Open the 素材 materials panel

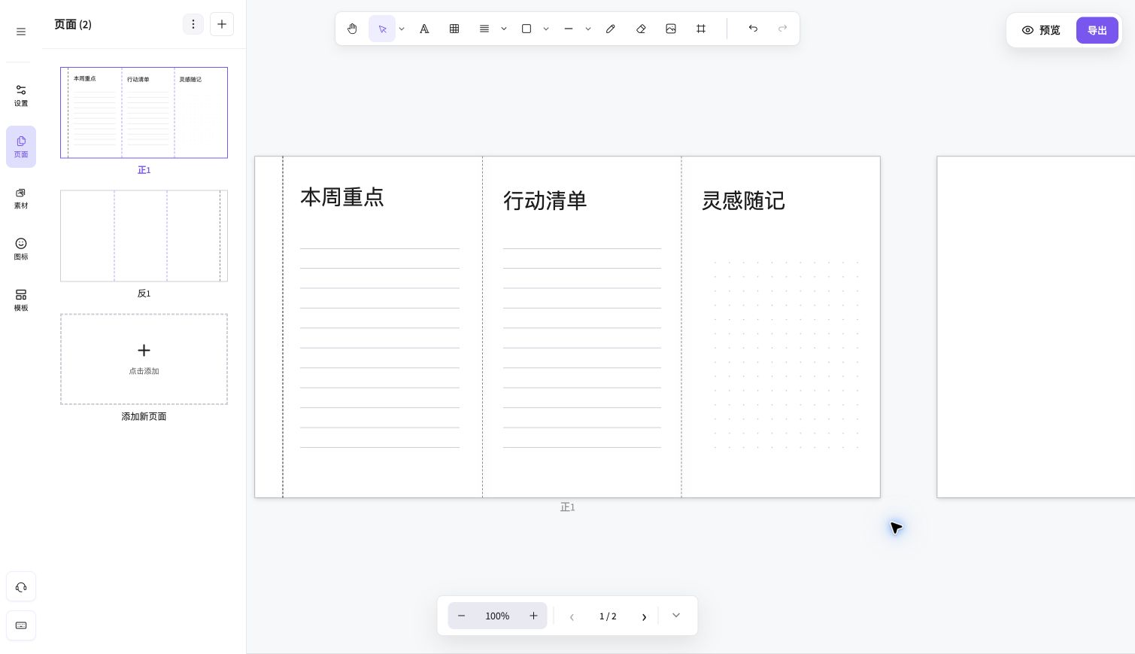click(x=21, y=198)
